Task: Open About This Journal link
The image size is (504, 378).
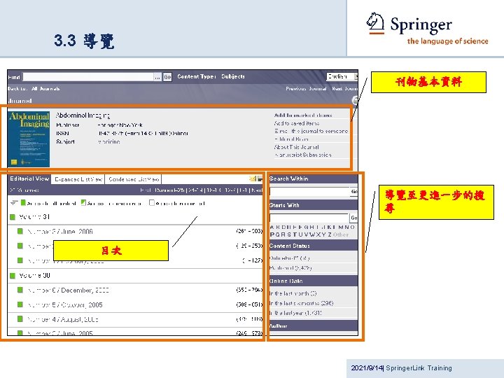Action: pyautogui.click(x=296, y=147)
